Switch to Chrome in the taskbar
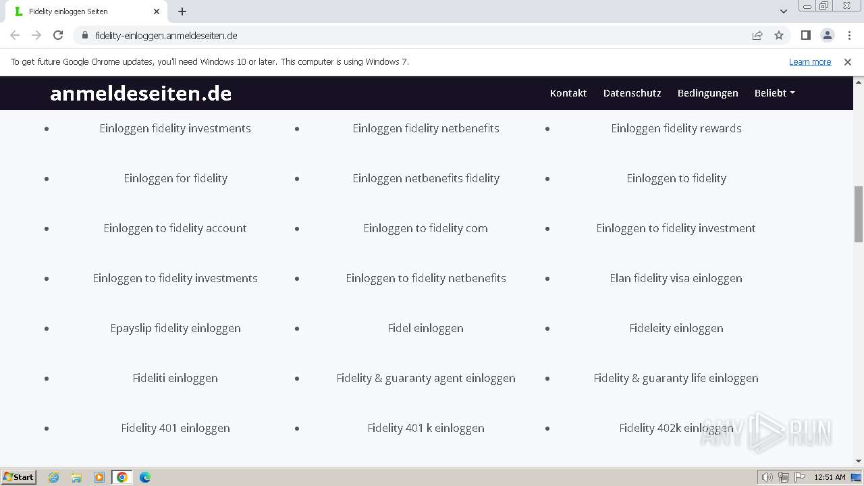 pyautogui.click(x=122, y=477)
